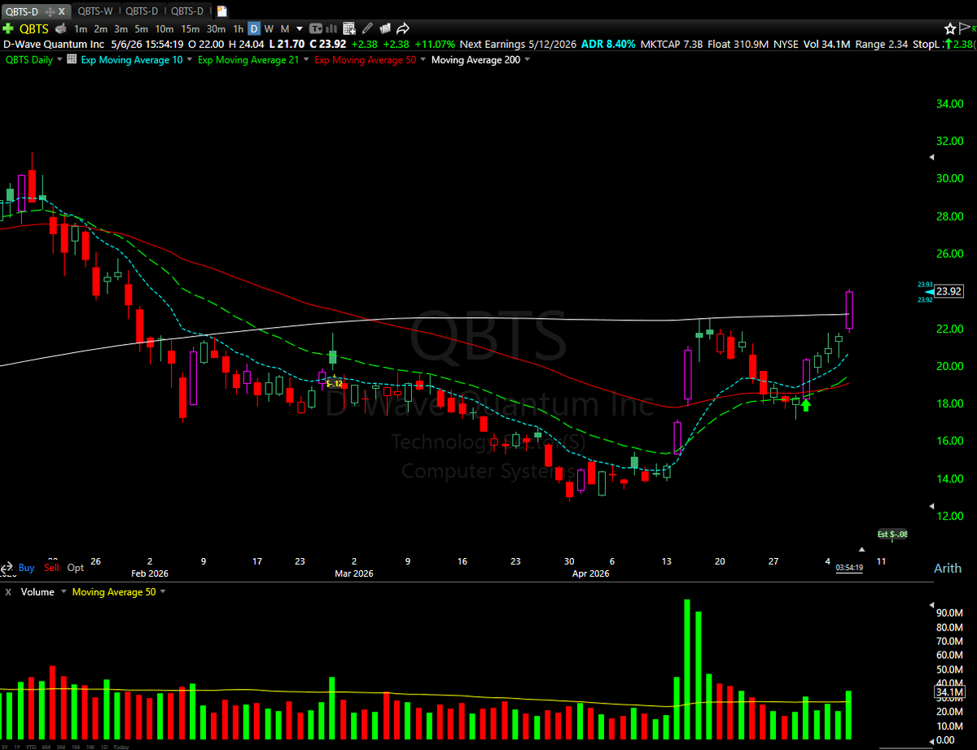Viewport: 977px width, 750px height.
Task: Click the QBTS ticker symbol field
Action: (33, 29)
